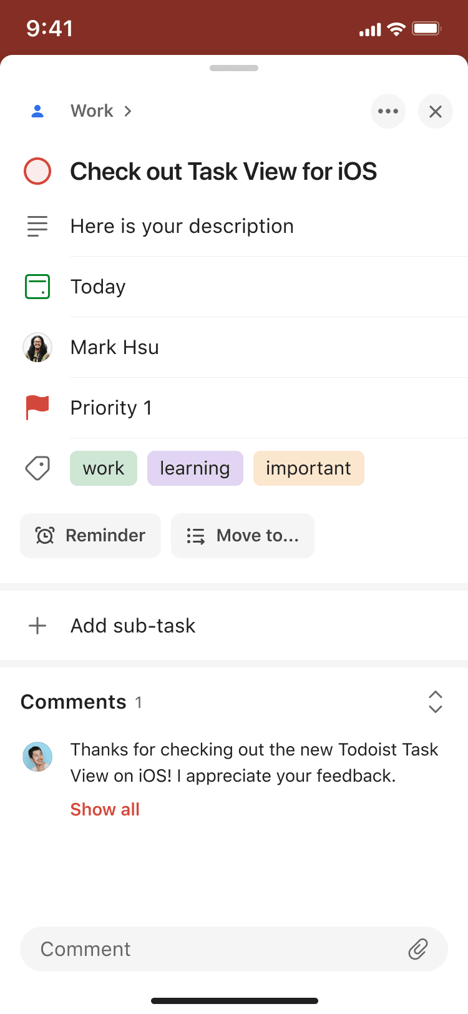Tap the blue person icon next to Work

[x=37, y=111]
